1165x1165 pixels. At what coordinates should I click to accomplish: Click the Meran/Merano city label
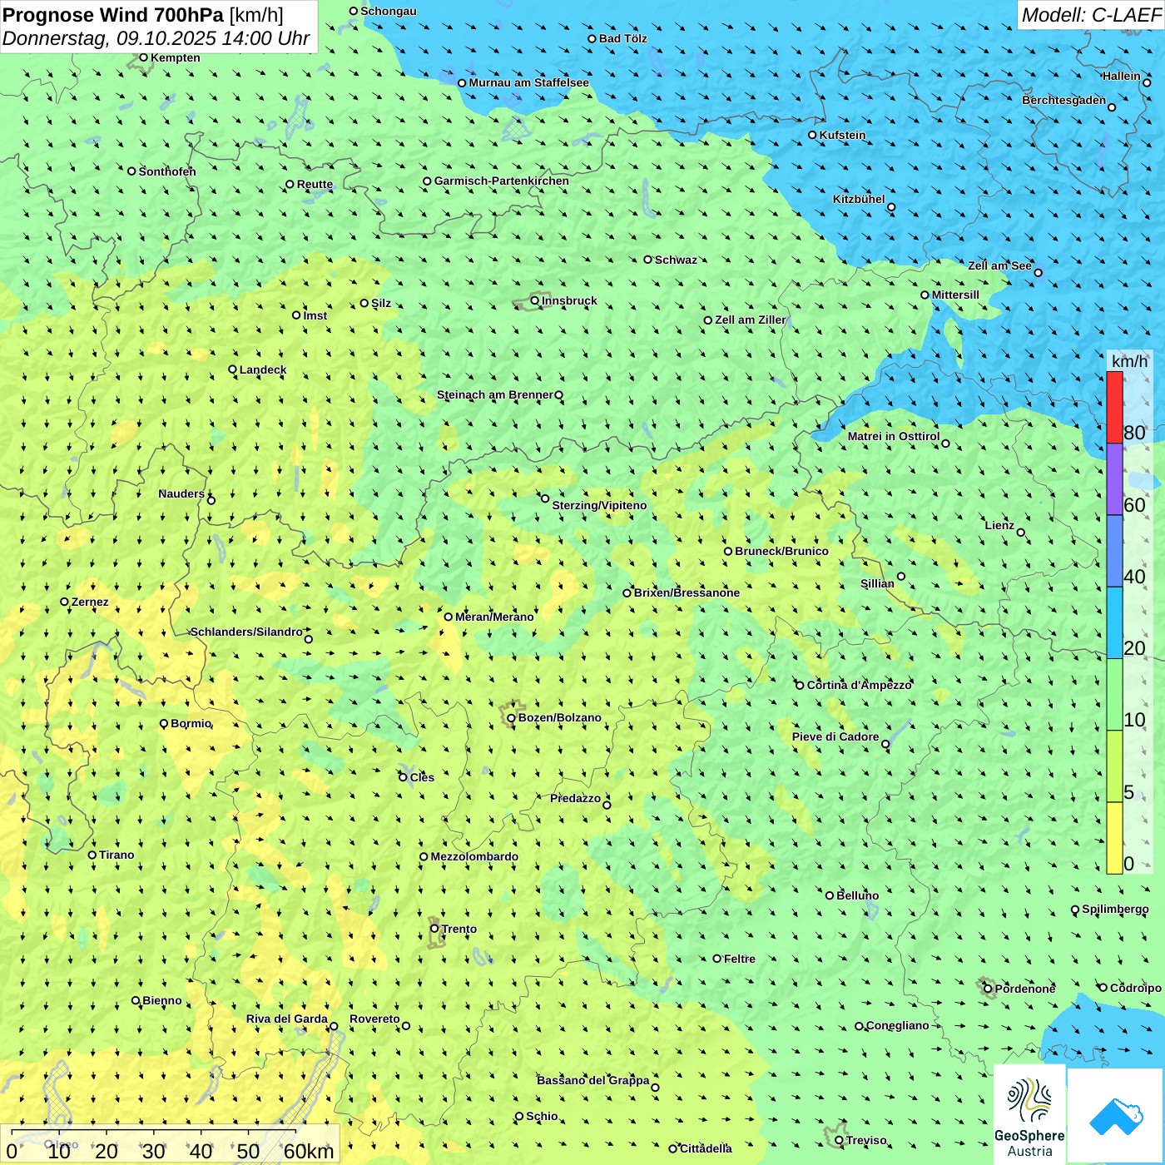click(494, 617)
